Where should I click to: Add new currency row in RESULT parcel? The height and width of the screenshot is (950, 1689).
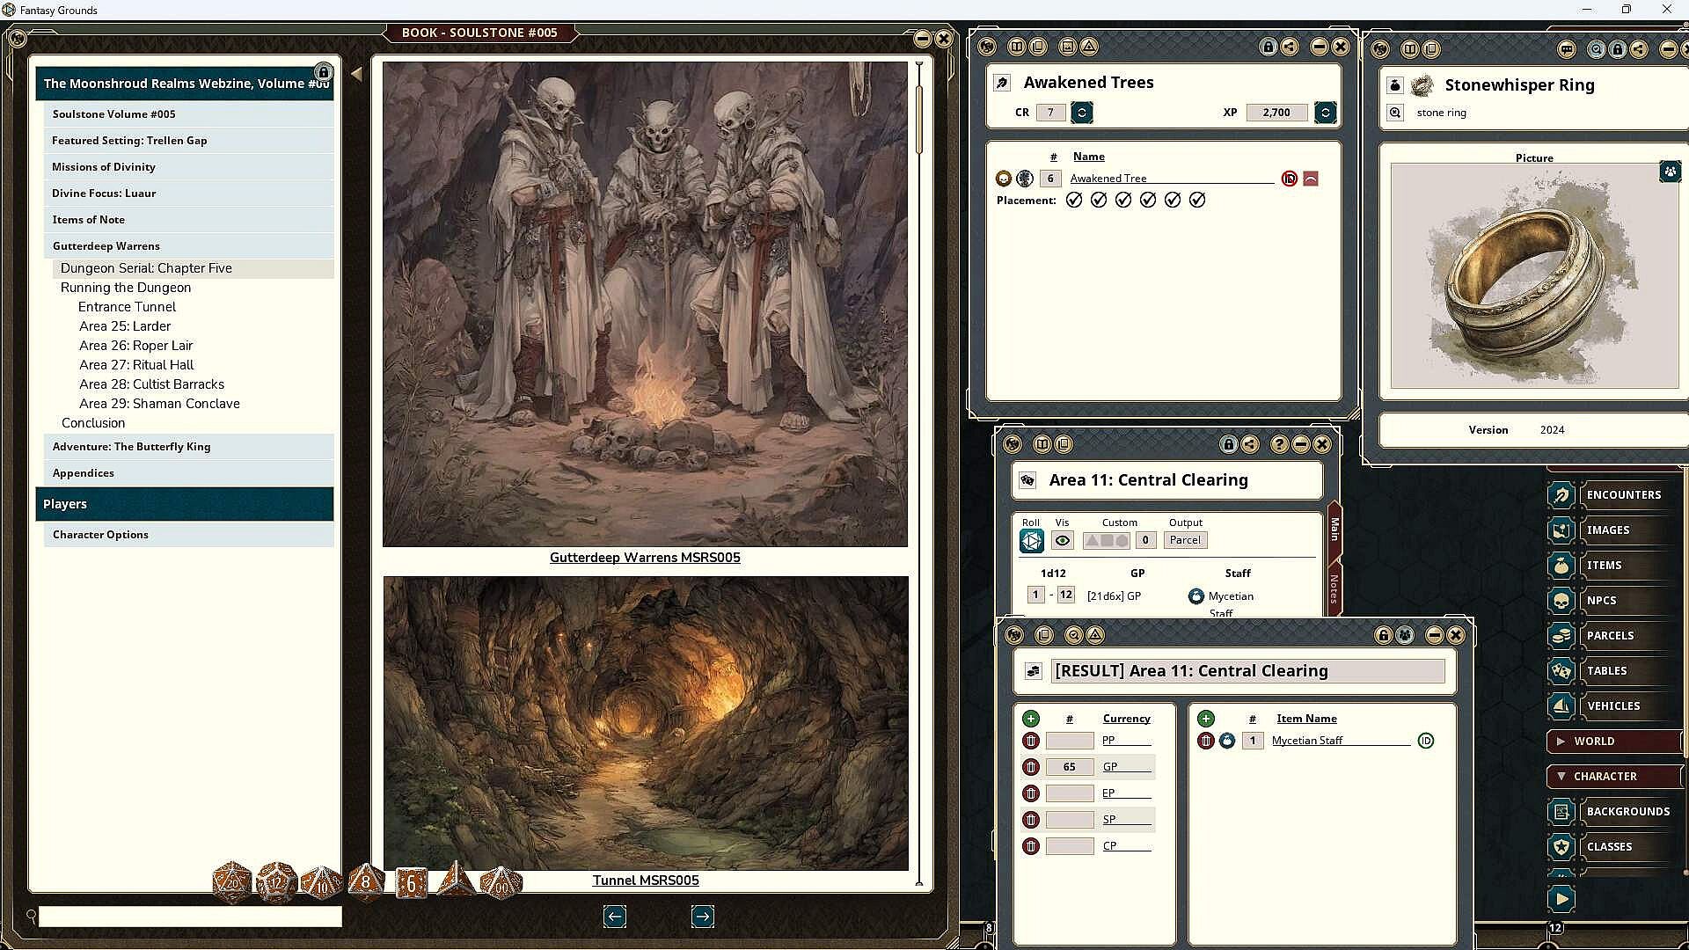1031,719
